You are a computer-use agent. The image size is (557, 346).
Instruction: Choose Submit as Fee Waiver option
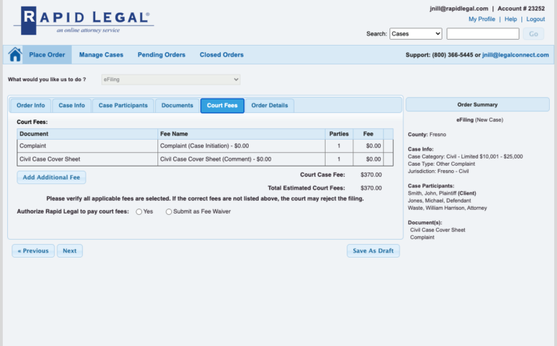[169, 211]
